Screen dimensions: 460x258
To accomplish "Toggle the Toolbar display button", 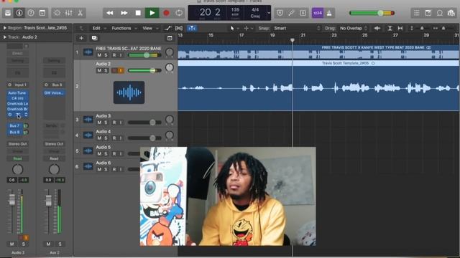I will click(42, 13).
